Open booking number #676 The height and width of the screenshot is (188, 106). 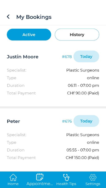pos(67,121)
